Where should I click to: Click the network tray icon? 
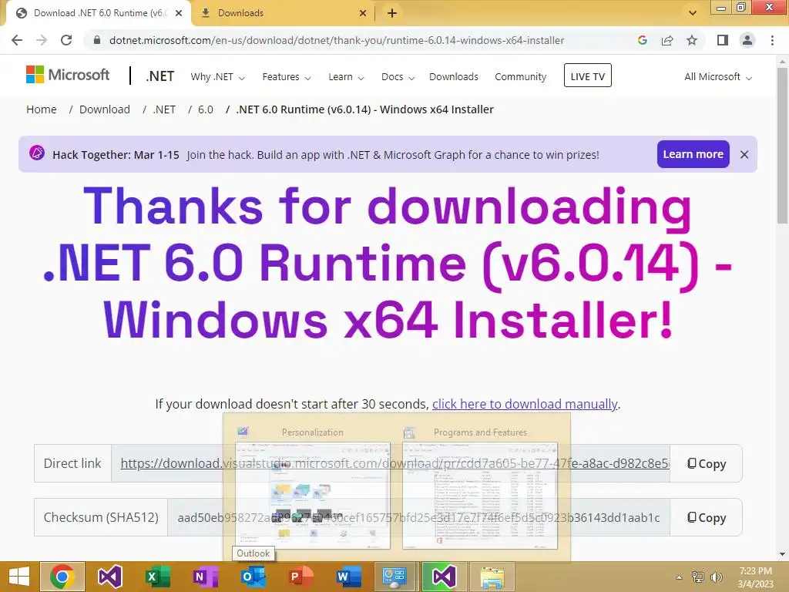[x=698, y=577]
